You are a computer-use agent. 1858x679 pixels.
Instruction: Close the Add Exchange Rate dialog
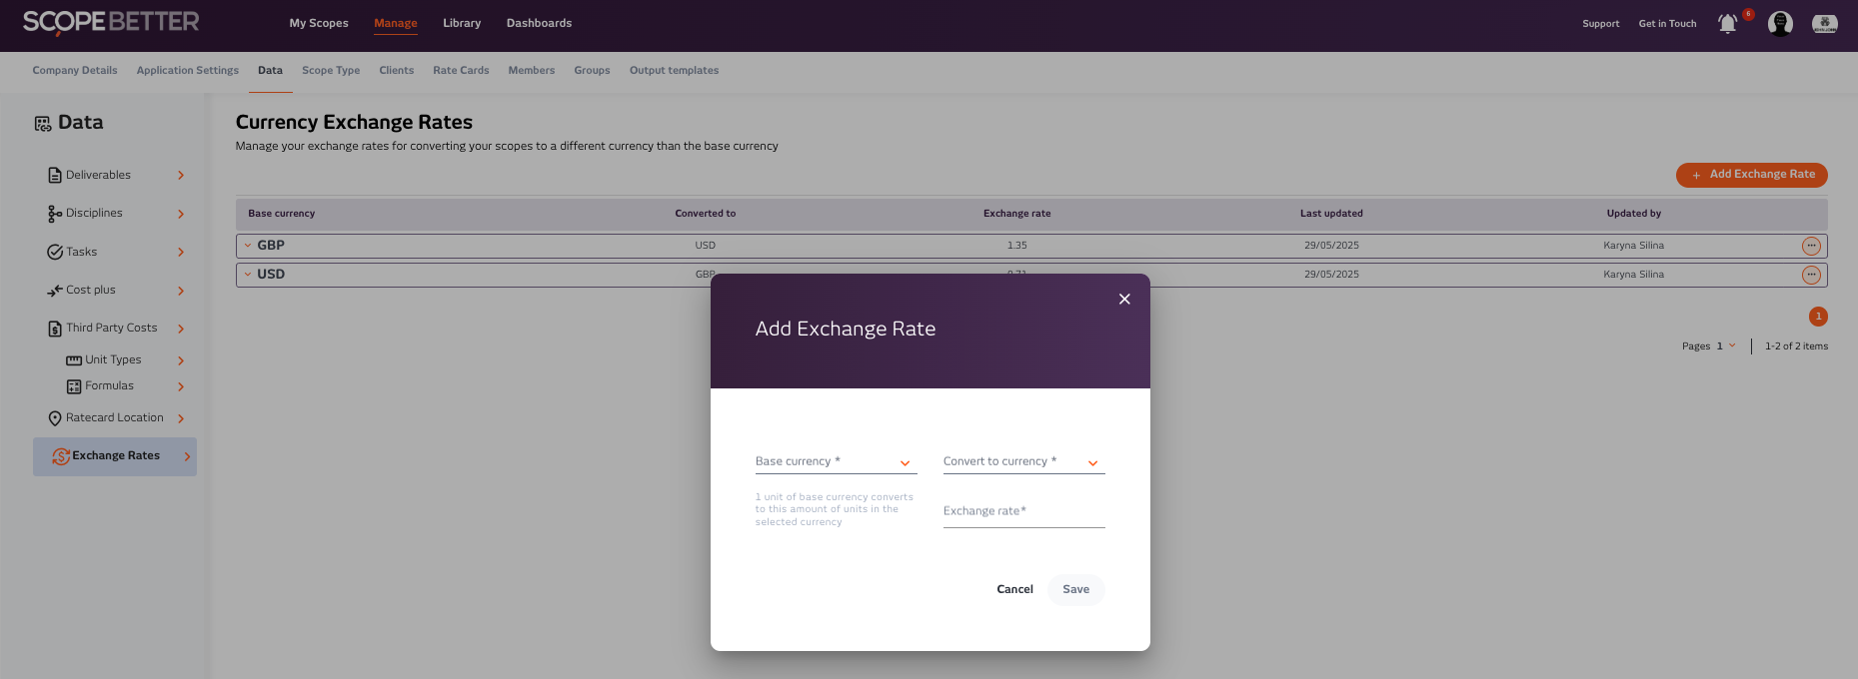pos(1124,299)
